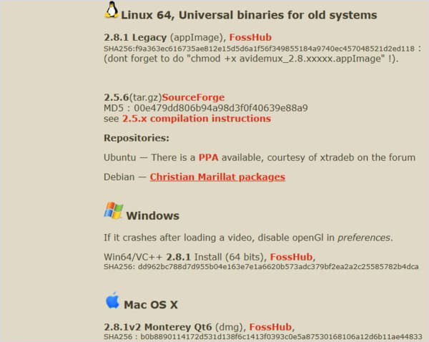Visit the Christian Marillat packages link
Viewport: 429px width, 342px height.
(217, 177)
